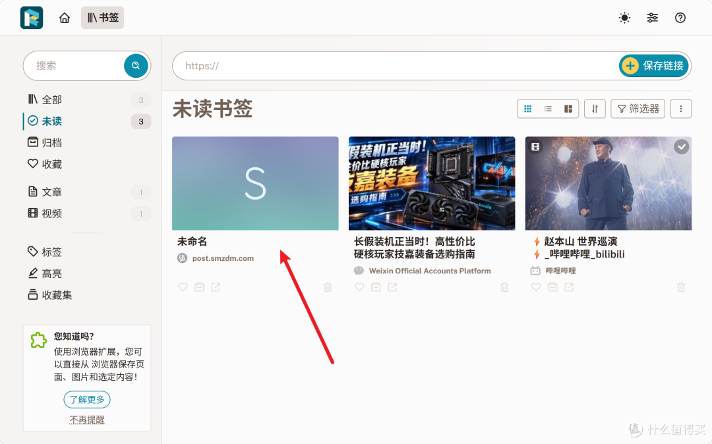Screen dimensions: 712x444
Task: Favorite the 长假装机正当时 bookmark
Action: 359,287
